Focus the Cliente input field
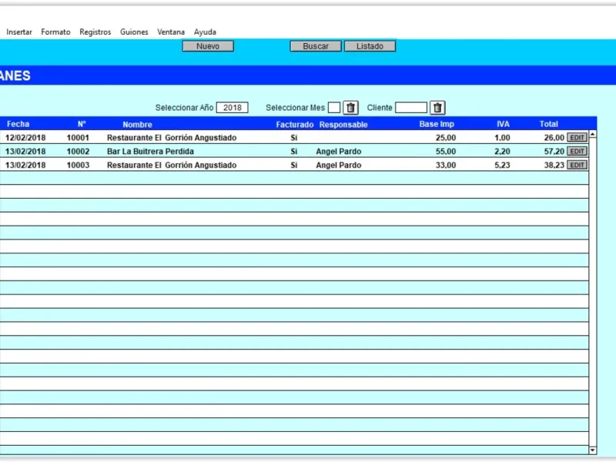This screenshot has width=616, height=462. 410,108
